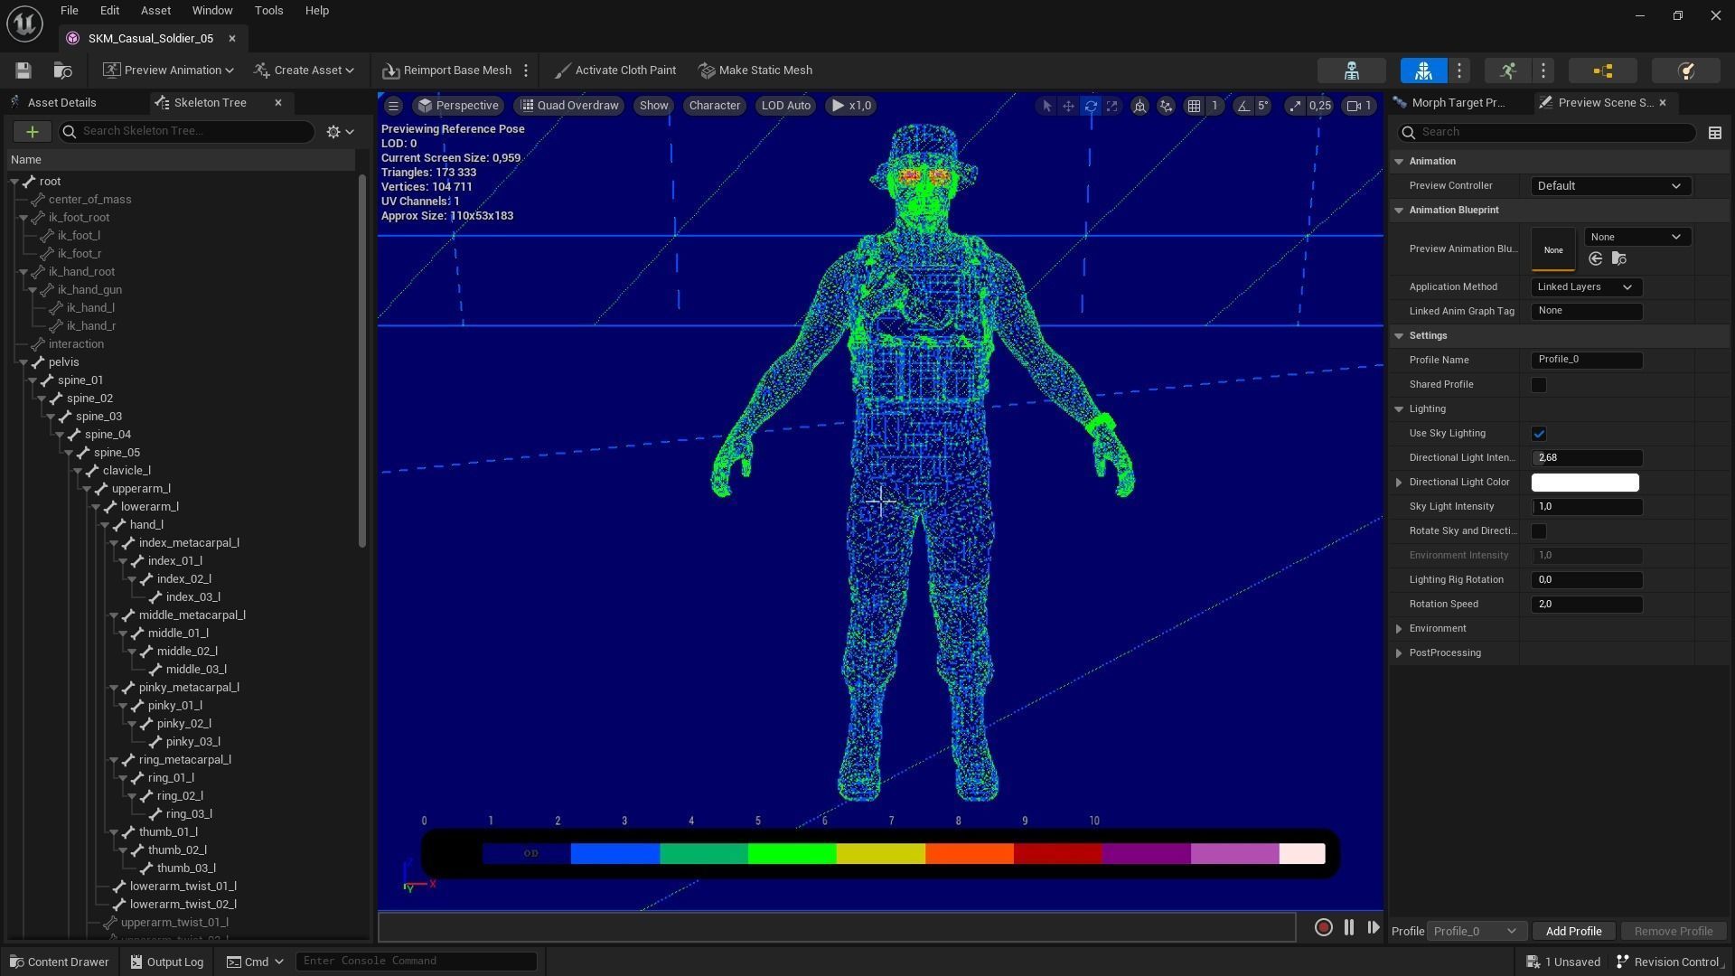Toggle Rotate Sky and Directional Lighting checkbox
1735x976 pixels.
1538,531
